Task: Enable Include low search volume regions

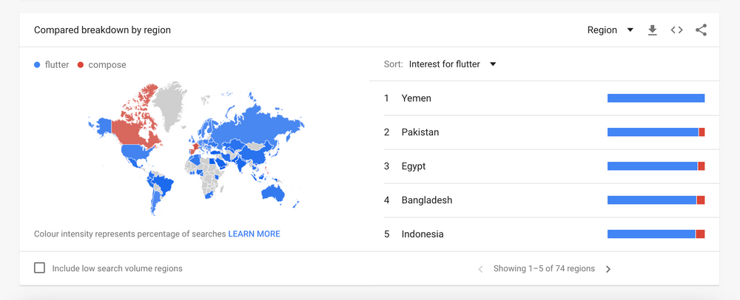Action: pyautogui.click(x=40, y=268)
